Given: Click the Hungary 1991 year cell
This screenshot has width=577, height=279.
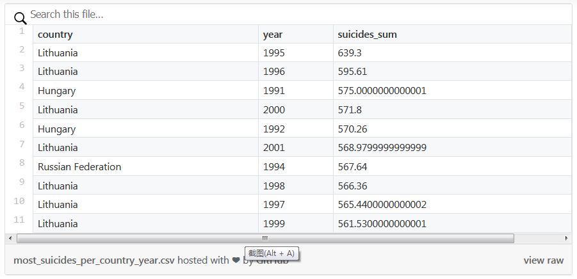Looking at the screenshot, I should (x=274, y=91).
